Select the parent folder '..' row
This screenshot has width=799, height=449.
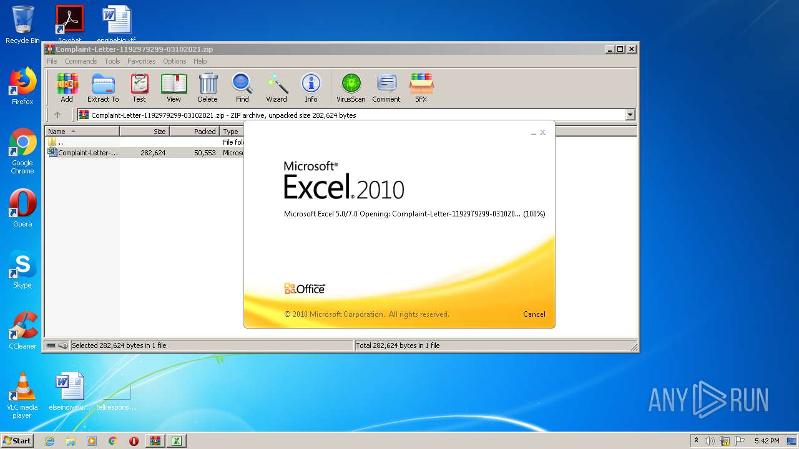point(145,142)
